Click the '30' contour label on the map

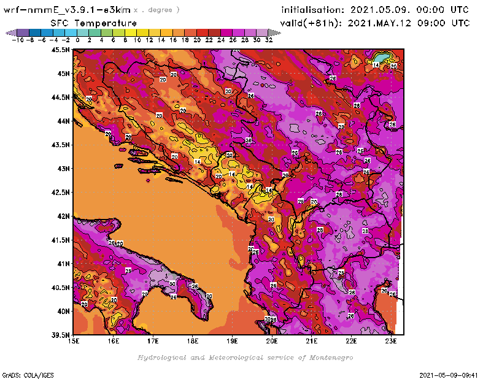(172, 284)
